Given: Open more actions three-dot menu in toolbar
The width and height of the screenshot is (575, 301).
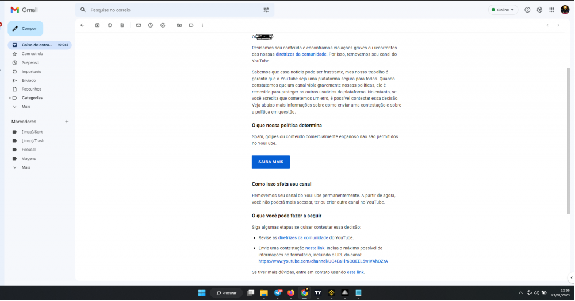Looking at the screenshot, I should tap(202, 25).
